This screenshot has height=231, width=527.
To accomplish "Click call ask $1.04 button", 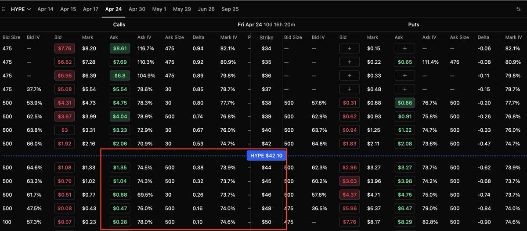I will pos(119,181).
